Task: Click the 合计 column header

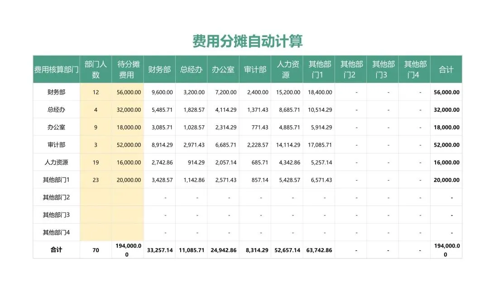Action: [446, 69]
